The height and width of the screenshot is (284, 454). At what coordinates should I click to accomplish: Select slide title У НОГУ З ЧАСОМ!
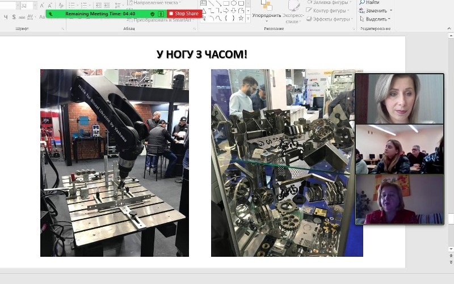click(x=202, y=54)
